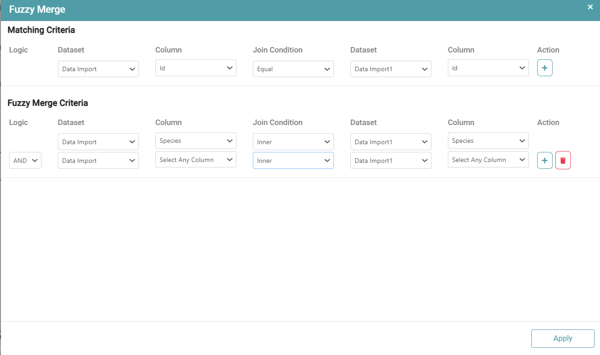Viewport: 600px width, 355px height.
Task: Add a new Matching Criteria row
Action: [x=544, y=68]
